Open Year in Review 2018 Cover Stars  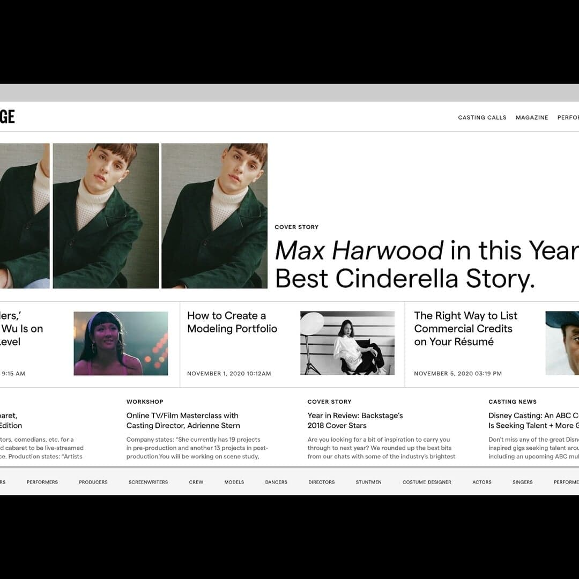[x=355, y=420]
